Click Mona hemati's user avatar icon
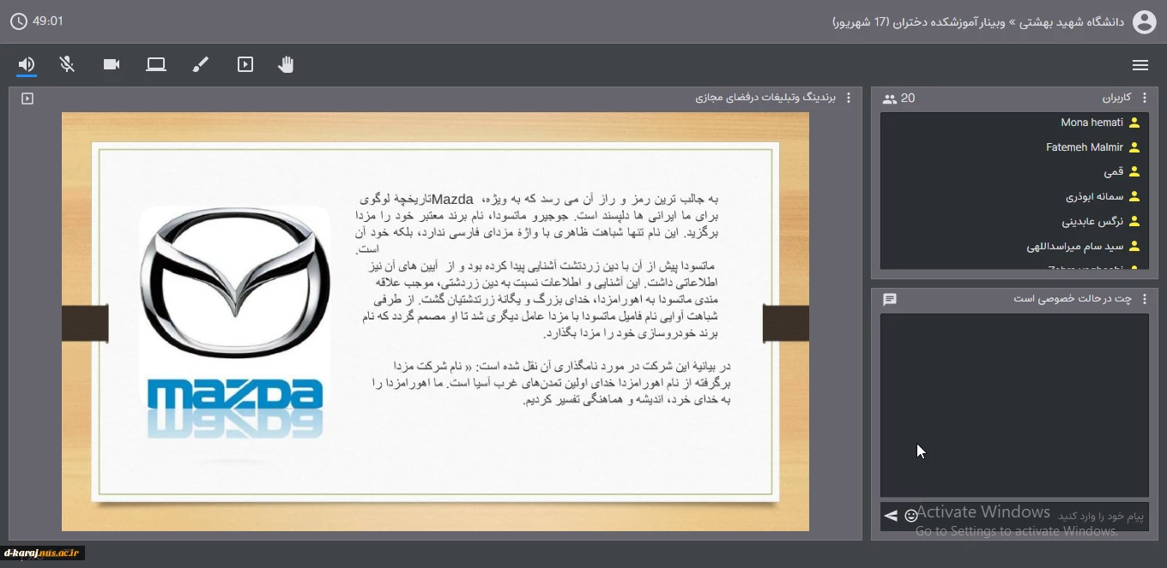This screenshot has height=568, width=1167. [x=1134, y=123]
